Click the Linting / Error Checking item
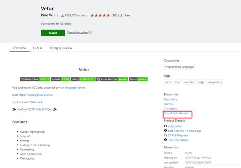The image size is (241, 168). [35, 145]
